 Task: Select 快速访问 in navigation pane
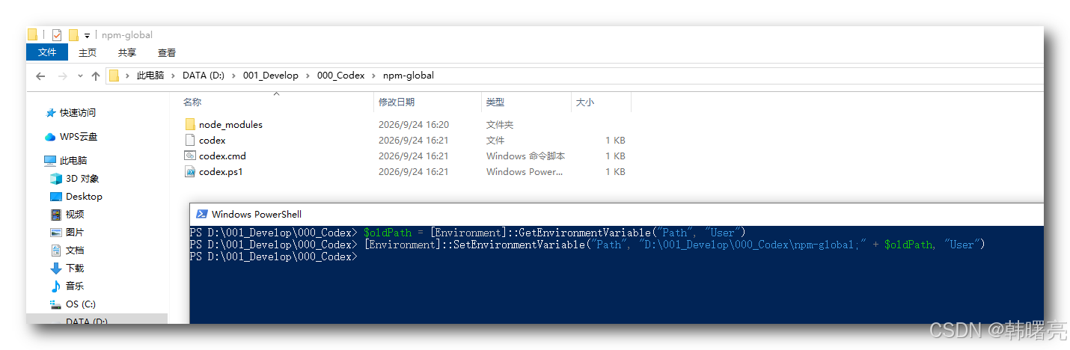click(x=78, y=113)
